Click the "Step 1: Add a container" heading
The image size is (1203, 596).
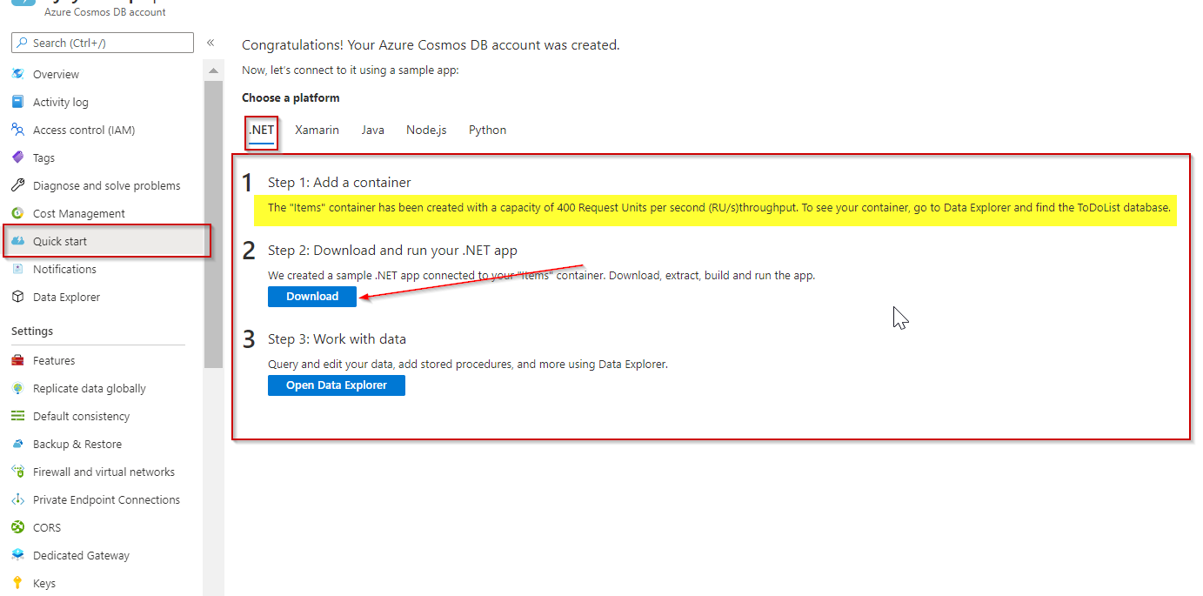[339, 183]
